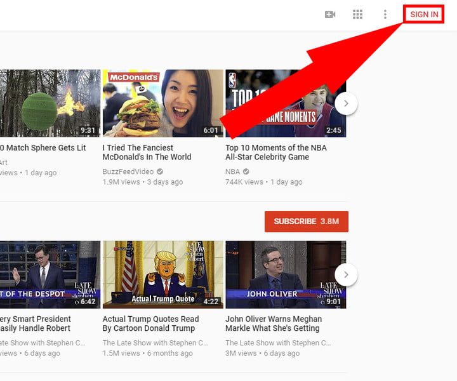Click title 'Top 10 Moments of the NBA All-Star Celebrity Game'
457x381 pixels.
[275, 152]
